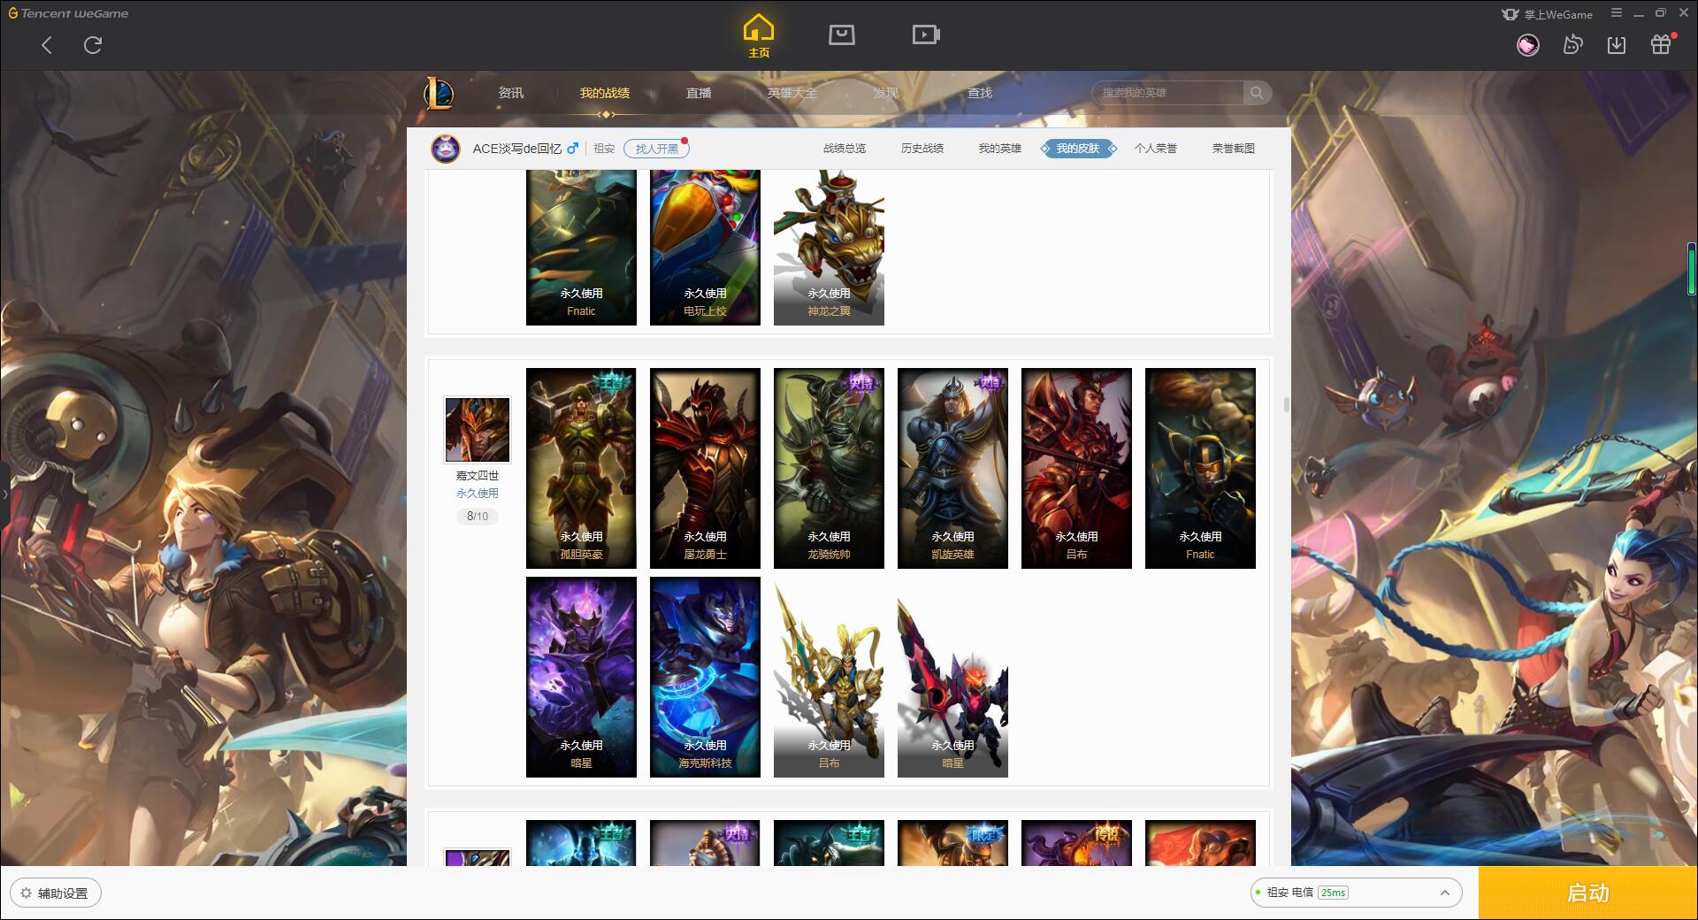Viewport: 1698px width, 920px height.
Task: Select 我的皮肤 sub-tab
Action: (1078, 149)
